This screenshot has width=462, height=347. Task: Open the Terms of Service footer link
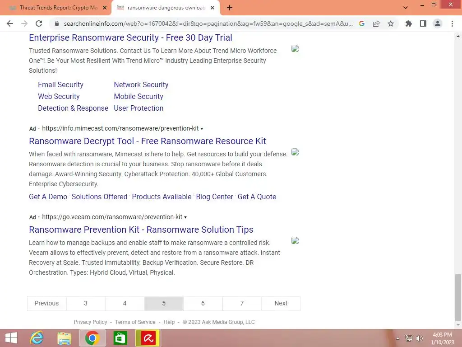pyautogui.click(x=135, y=322)
